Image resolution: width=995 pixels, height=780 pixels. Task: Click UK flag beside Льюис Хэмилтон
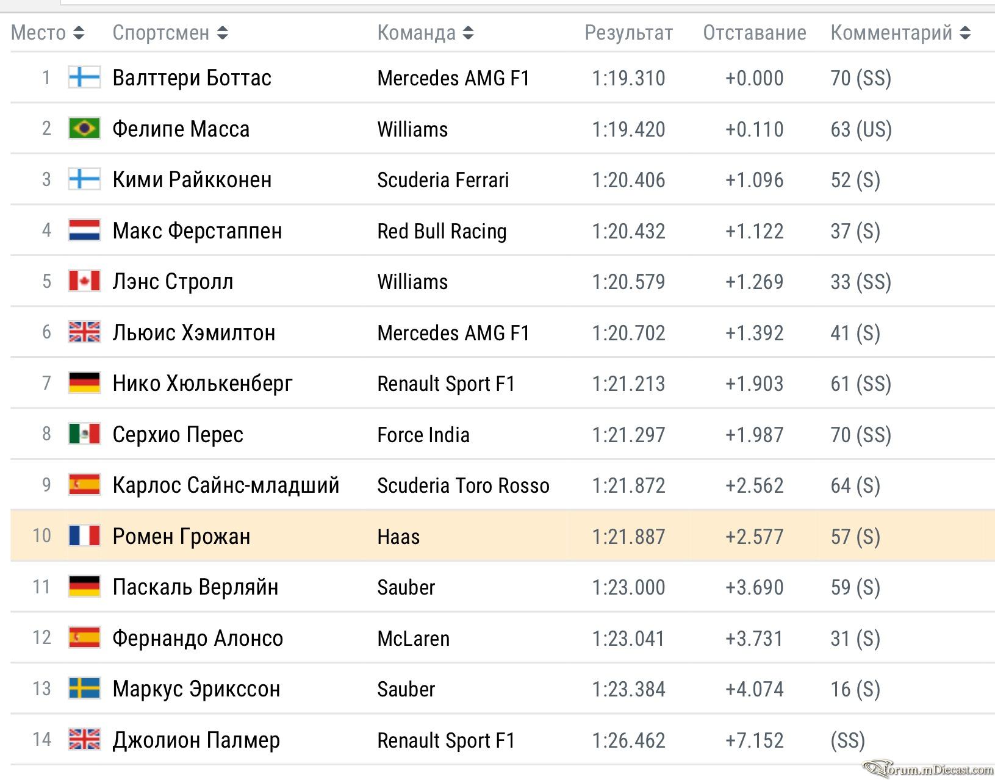(x=84, y=332)
